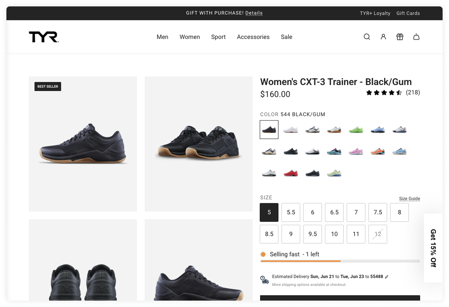Open the side-view shoe image with Best Seller badge

(83, 144)
